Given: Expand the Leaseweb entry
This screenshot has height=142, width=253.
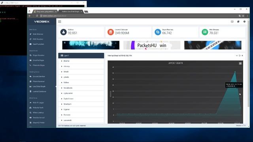Looking at the screenshot, I should tap(81, 120).
